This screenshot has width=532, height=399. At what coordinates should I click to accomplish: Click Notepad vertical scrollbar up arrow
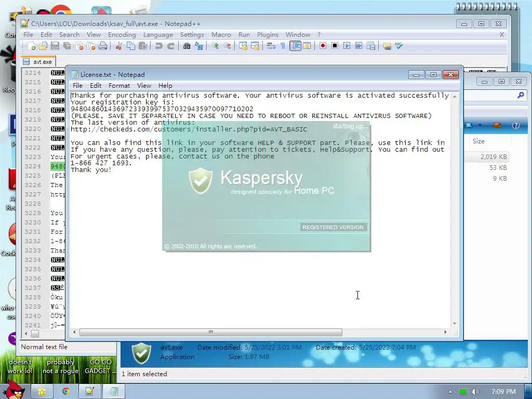coord(455,96)
